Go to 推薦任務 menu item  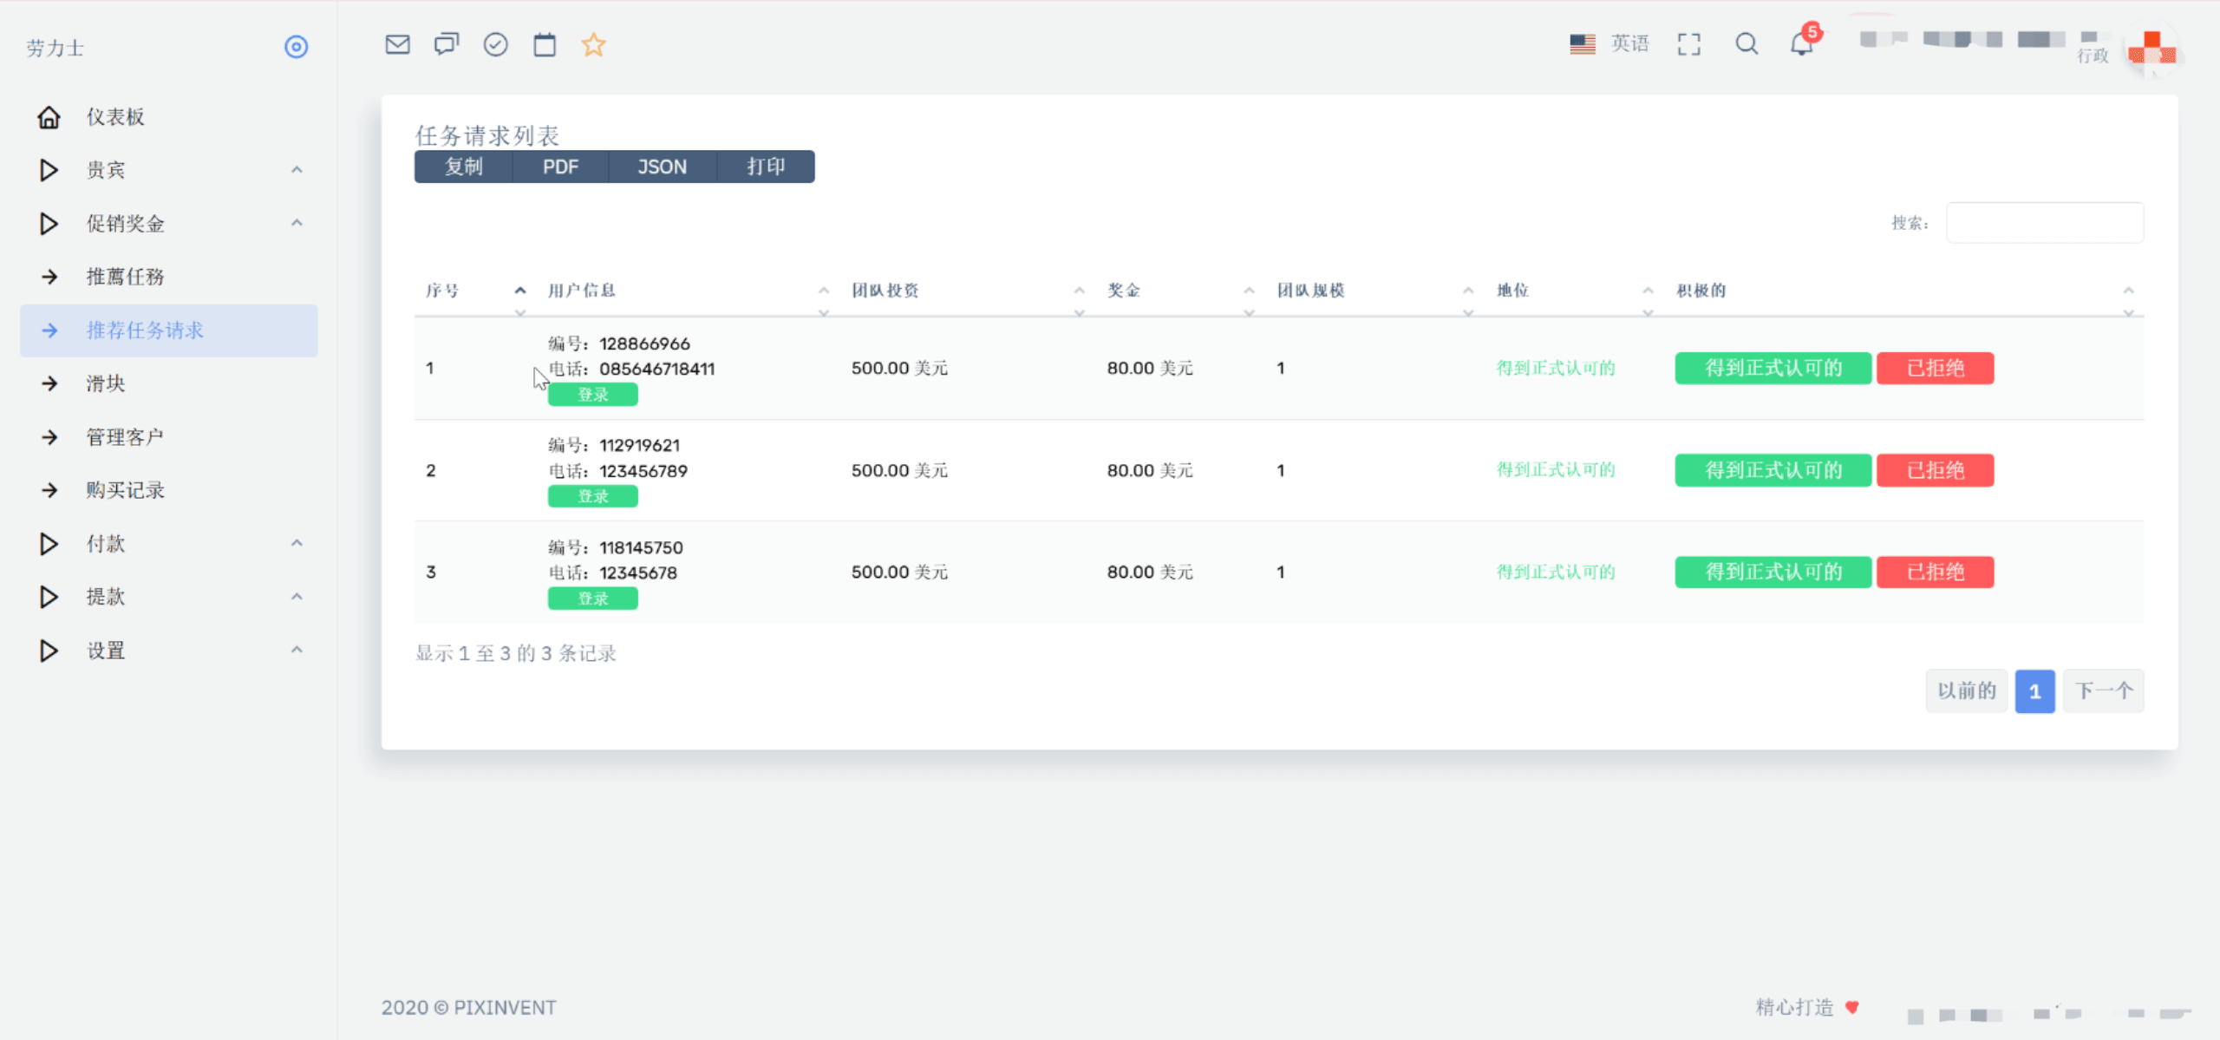[125, 277]
